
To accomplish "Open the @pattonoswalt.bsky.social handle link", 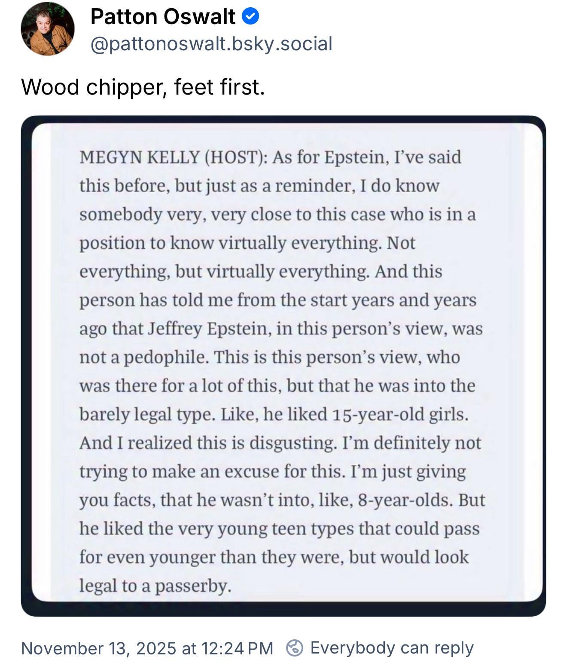I will pos(211,44).
